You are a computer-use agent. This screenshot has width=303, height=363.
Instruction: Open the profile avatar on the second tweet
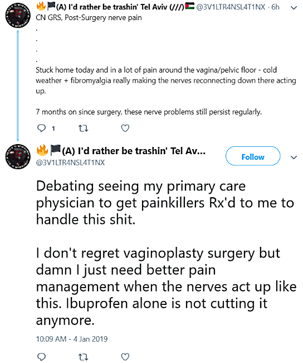[x=18, y=156]
